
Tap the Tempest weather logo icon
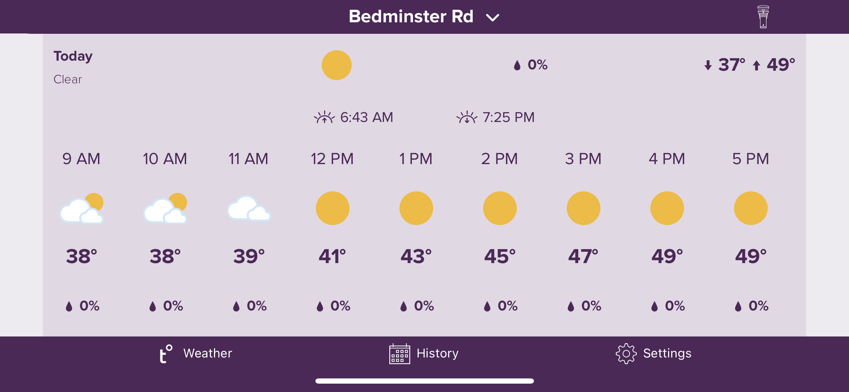tap(166, 354)
